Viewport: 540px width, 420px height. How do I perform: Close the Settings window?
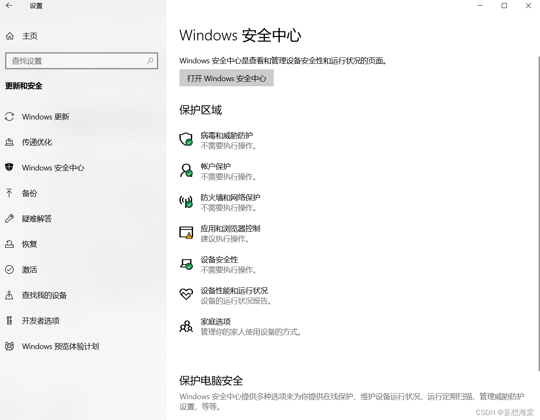click(x=529, y=6)
